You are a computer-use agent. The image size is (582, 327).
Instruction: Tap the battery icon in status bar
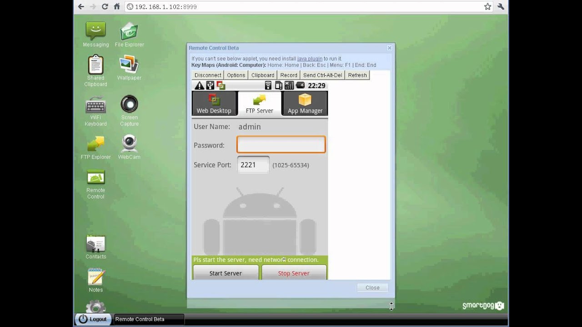pos(300,85)
